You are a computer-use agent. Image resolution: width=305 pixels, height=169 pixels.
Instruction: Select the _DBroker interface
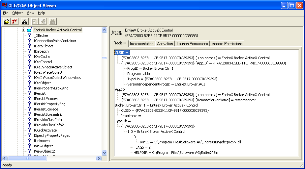tap(41, 36)
